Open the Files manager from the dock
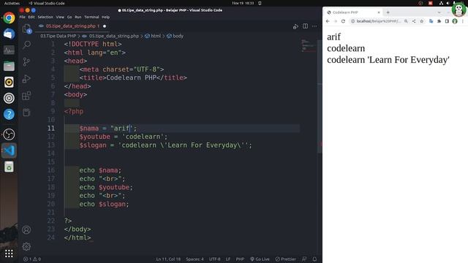468x263 pixels. point(9,66)
